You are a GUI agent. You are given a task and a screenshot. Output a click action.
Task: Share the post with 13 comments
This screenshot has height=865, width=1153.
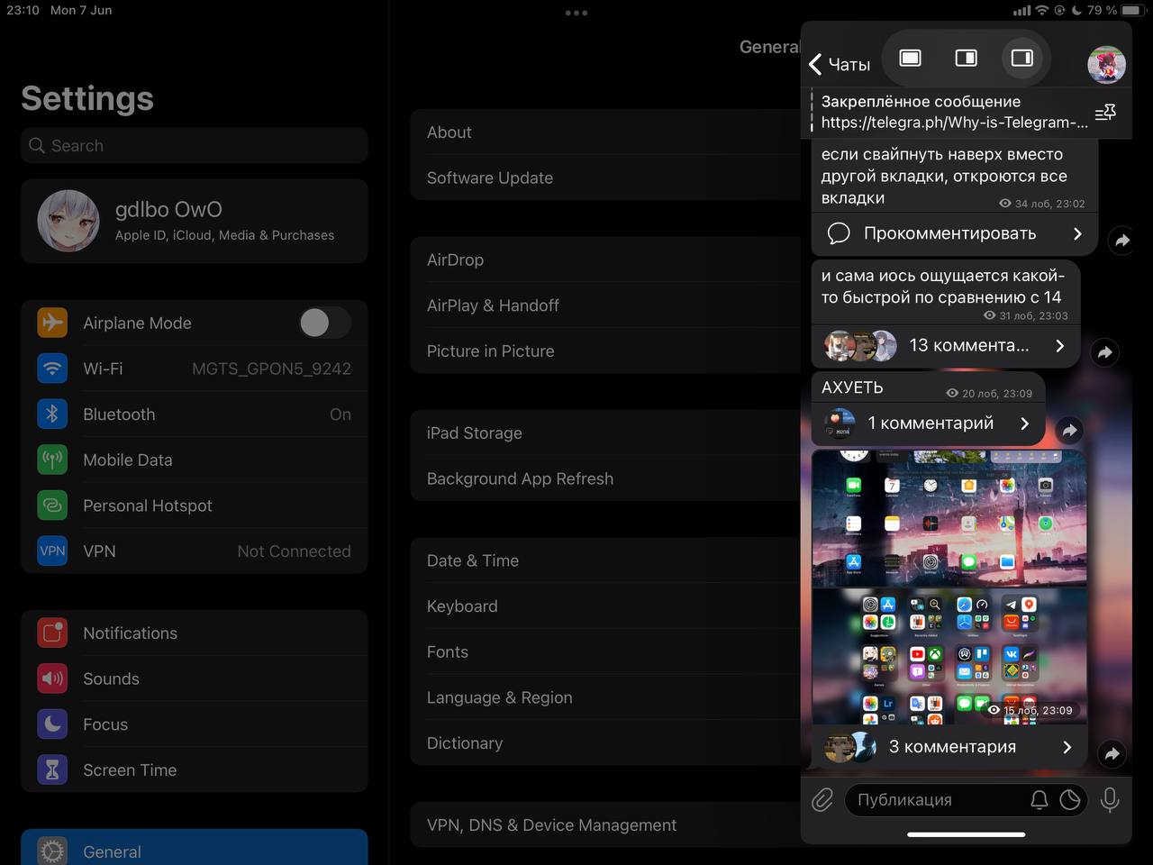(x=1105, y=352)
